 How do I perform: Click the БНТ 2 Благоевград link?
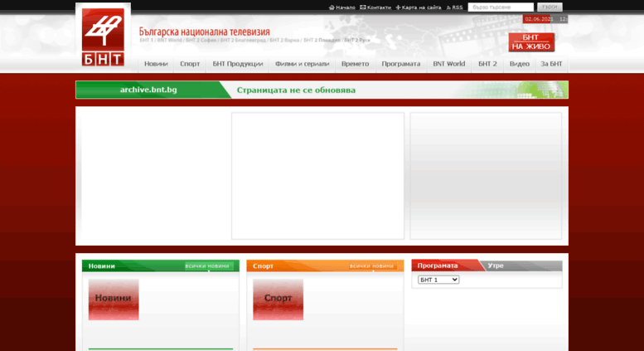coord(243,41)
